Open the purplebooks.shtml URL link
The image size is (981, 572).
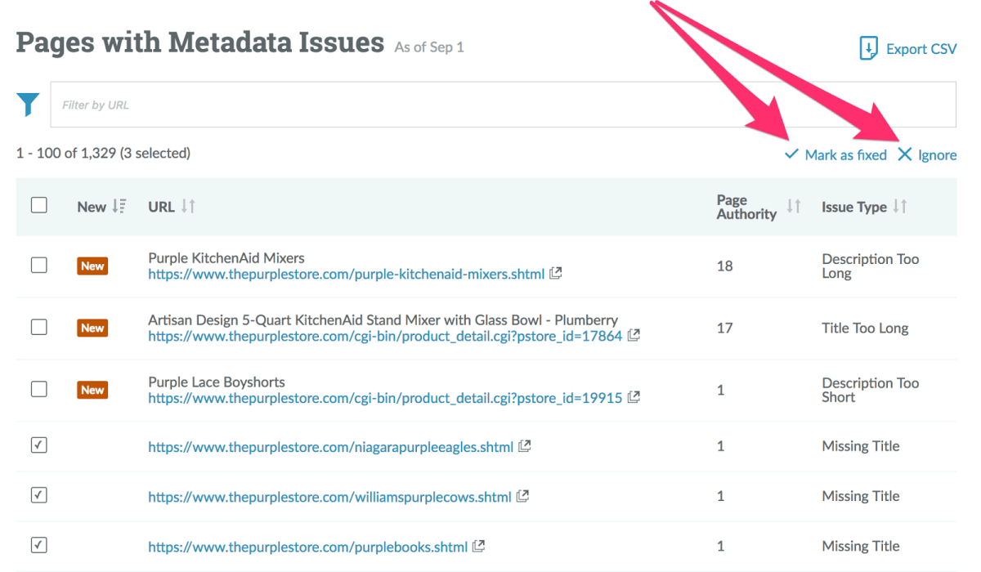[x=308, y=547]
